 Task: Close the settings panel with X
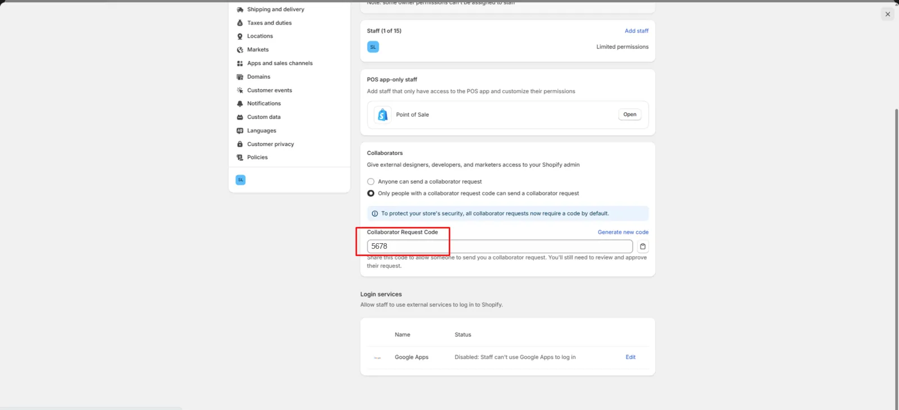point(888,15)
